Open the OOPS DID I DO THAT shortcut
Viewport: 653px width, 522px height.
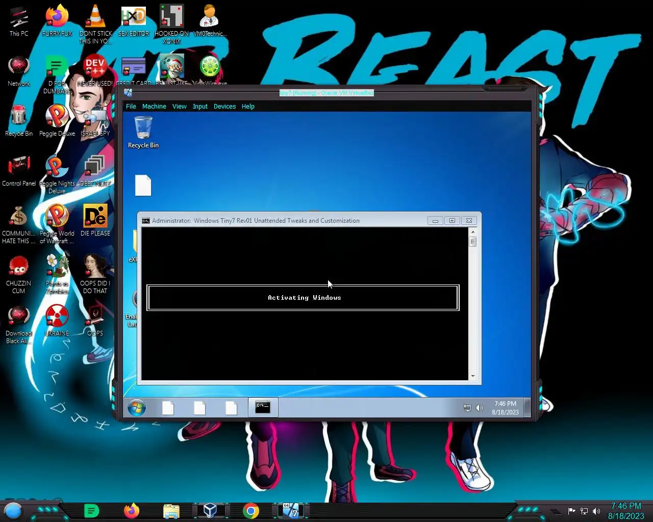click(x=95, y=274)
